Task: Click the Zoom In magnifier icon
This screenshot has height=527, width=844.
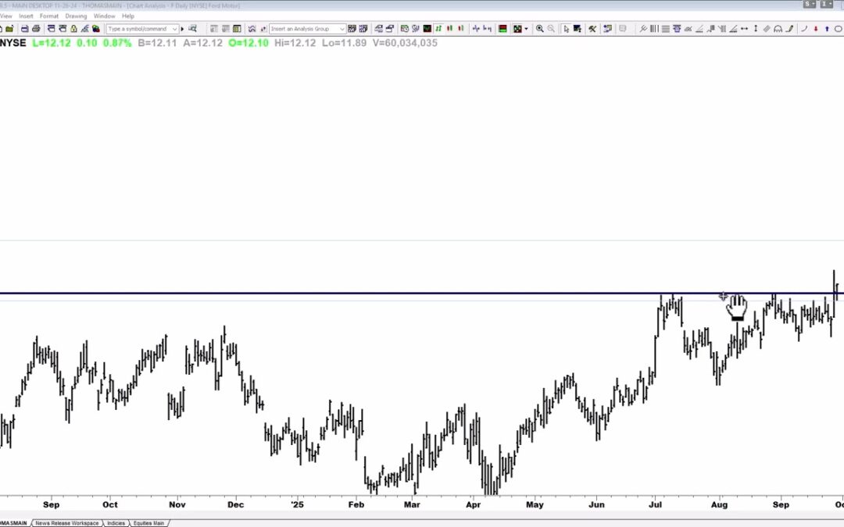Action: pyautogui.click(x=539, y=29)
